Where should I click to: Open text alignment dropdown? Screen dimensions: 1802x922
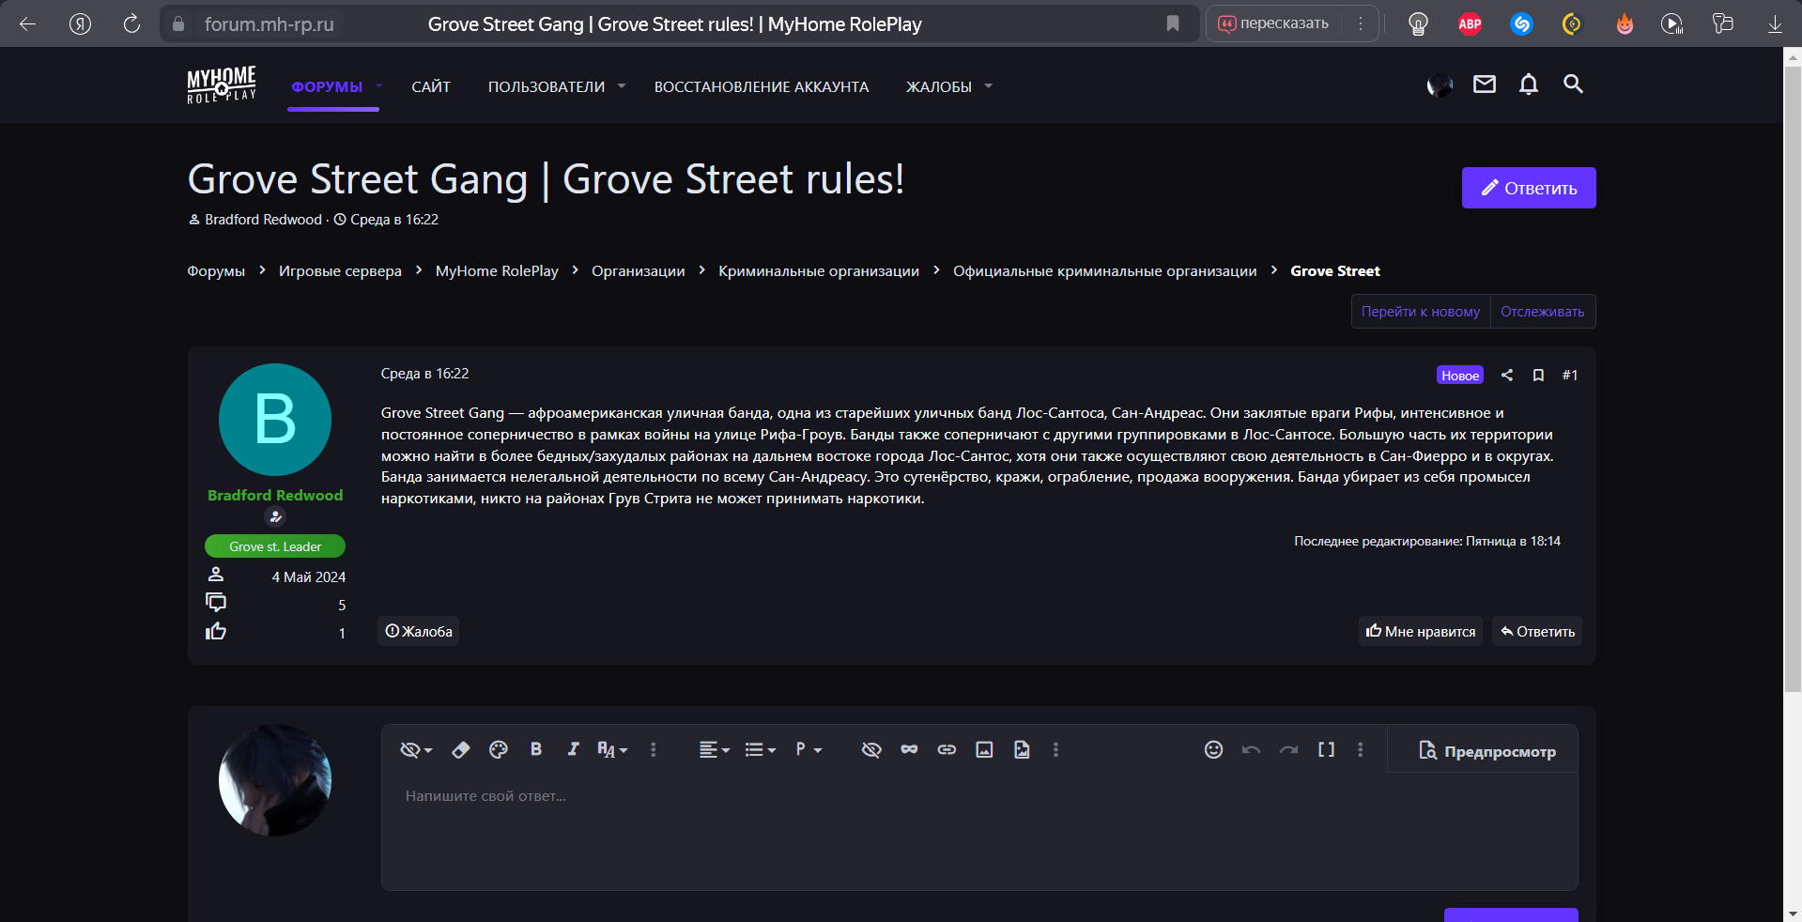tap(714, 749)
